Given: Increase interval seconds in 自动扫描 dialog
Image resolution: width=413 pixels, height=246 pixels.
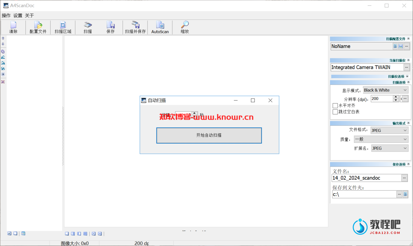Looking at the screenshot, I should tap(195, 113).
